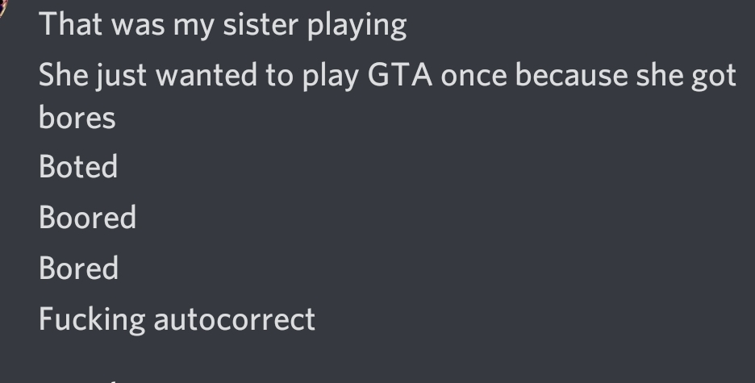This screenshot has height=383, width=755.
Task: Click the word "wanted" in second message
Action: click(x=206, y=76)
